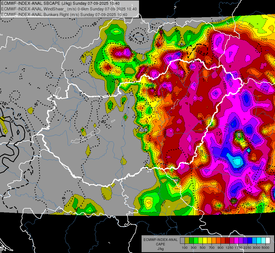The width and height of the screenshot is (275, 253).
Task: Click the olive swatch in the CAPE legend
Action: [x=187, y=241]
